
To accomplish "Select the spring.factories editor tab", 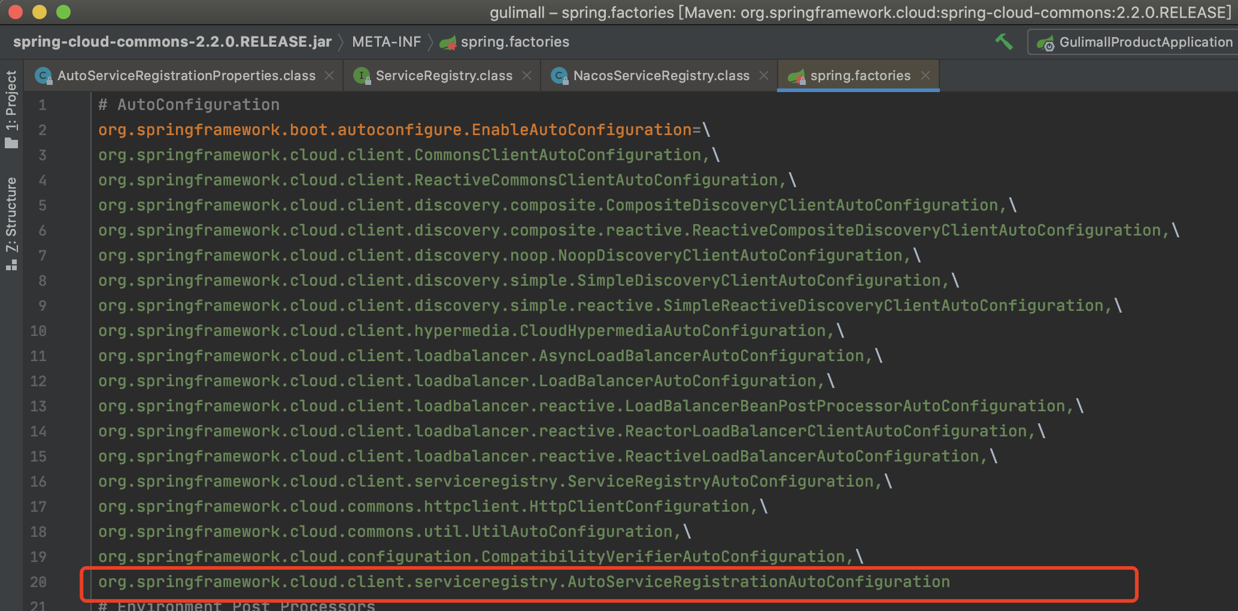I will [x=860, y=75].
